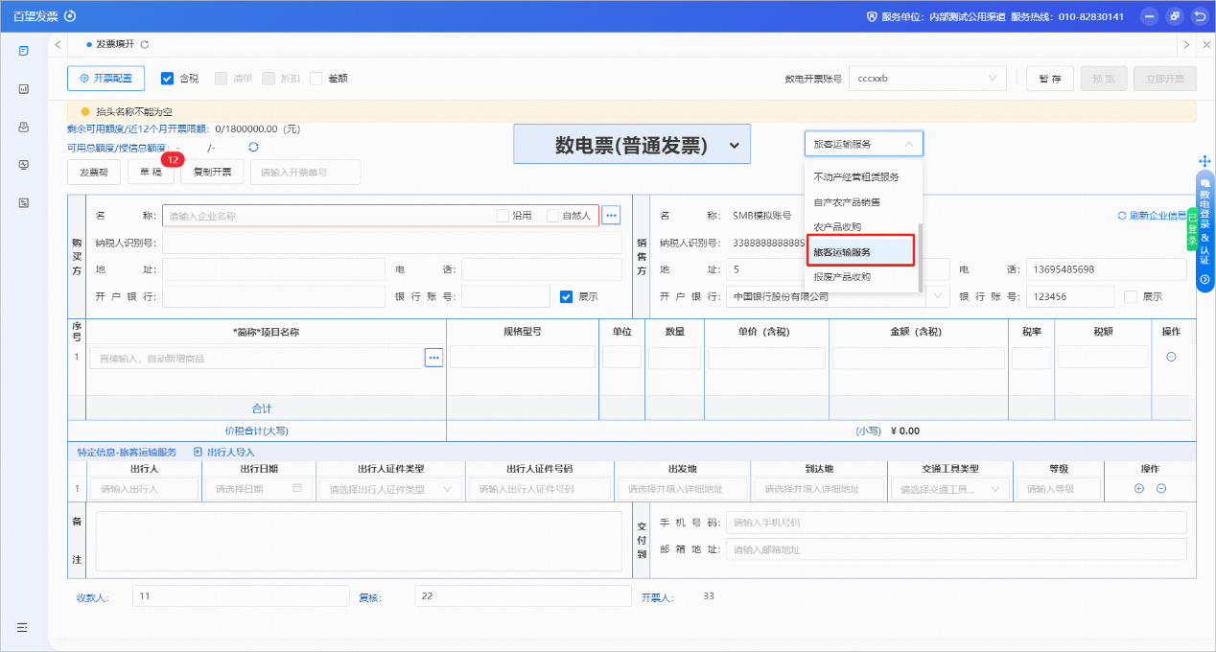
Task: Open the statistics chart sidebar icon
Action: (x=23, y=88)
